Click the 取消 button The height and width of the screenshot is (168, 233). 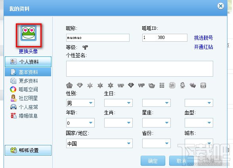point(181,161)
